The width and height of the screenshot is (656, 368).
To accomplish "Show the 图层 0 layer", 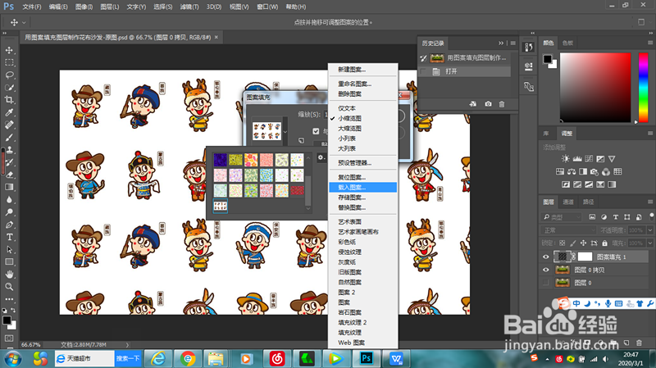I will 545,283.
